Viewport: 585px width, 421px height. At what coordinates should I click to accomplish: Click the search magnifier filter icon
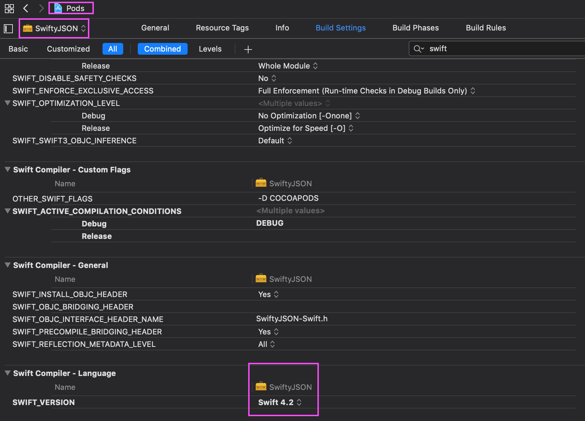[419, 49]
